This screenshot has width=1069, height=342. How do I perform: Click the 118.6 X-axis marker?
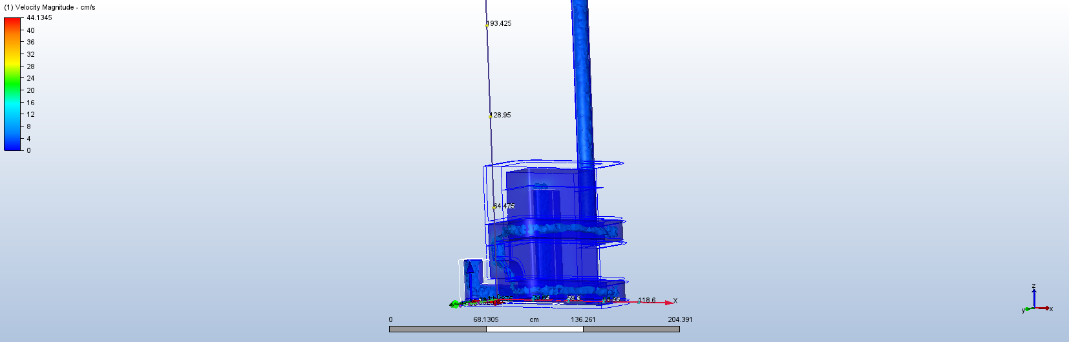(x=646, y=300)
